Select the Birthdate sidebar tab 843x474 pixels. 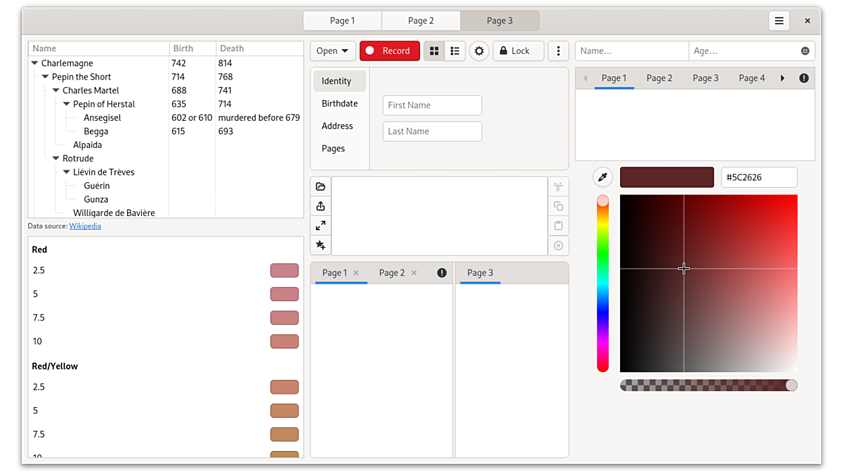point(340,103)
